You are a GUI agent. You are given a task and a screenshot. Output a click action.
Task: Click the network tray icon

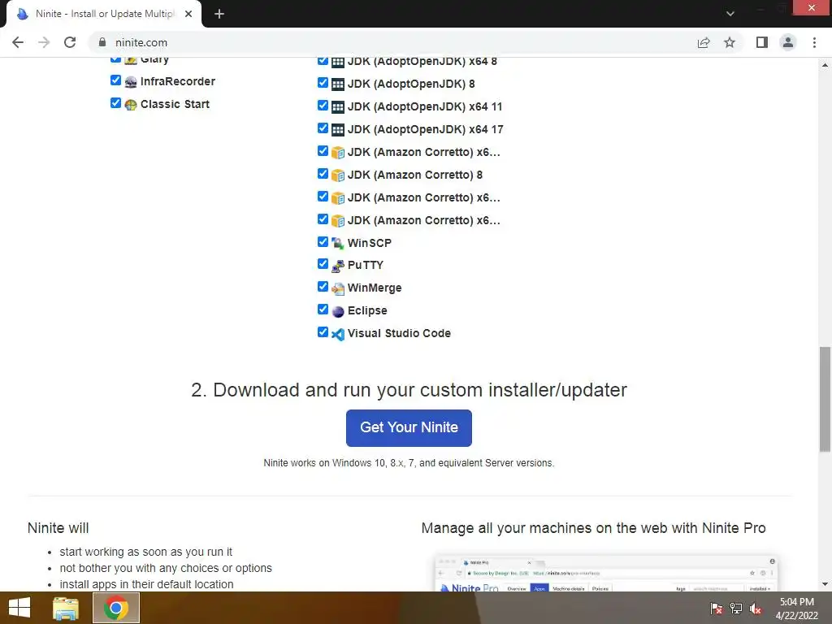pyautogui.click(x=736, y=609)
